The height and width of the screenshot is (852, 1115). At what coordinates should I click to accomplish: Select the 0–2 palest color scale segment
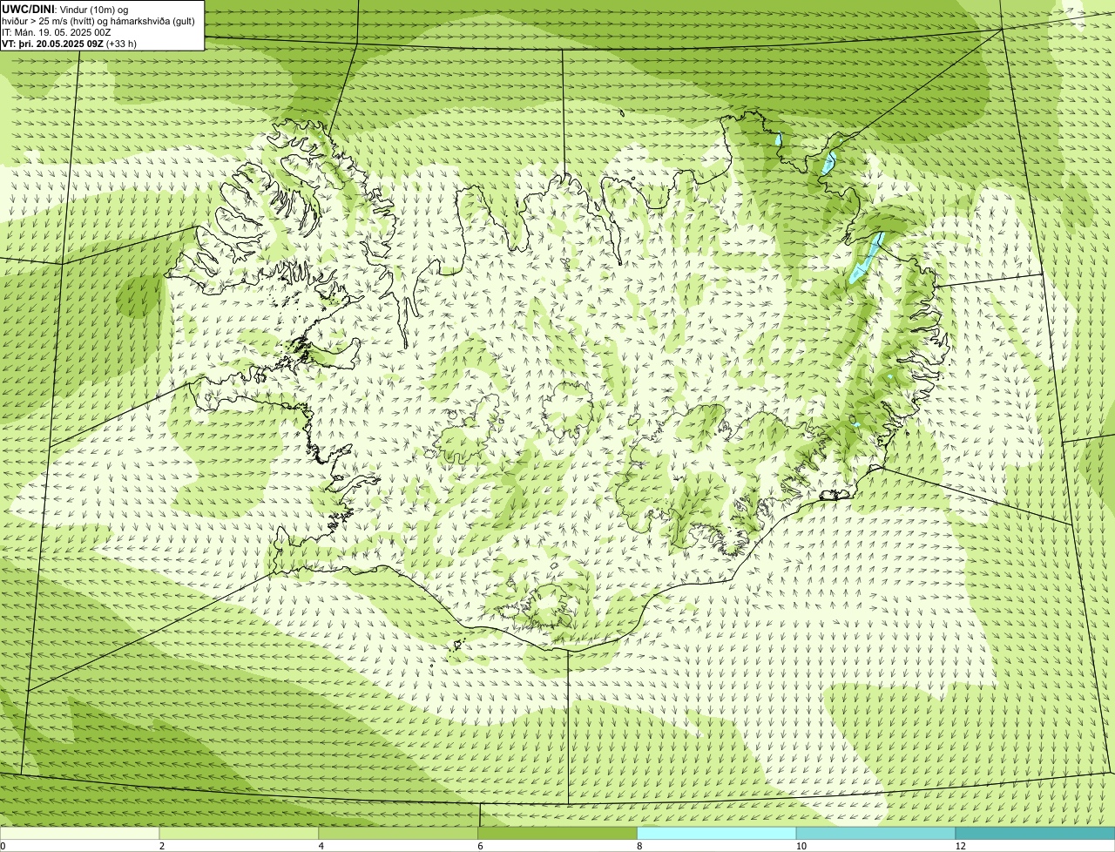pyautogui.click(x=80, y=834)
